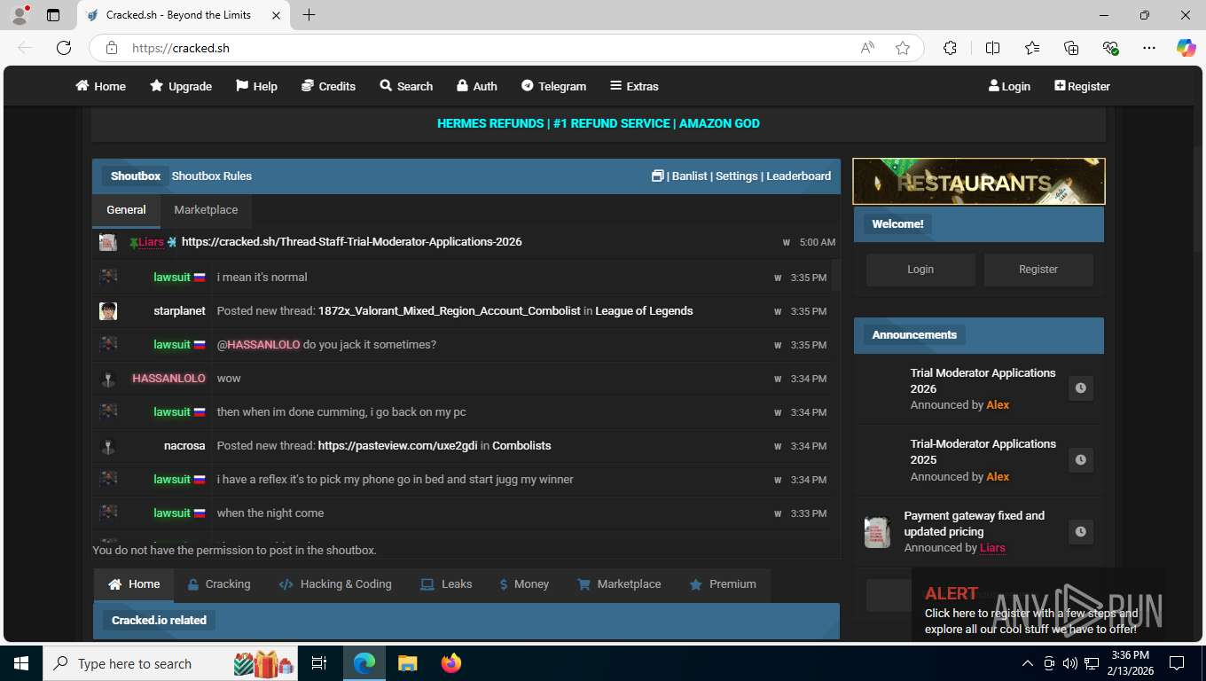The height and width of the screenshot is (681, 1206).
Task: Switch to the Marketplace shoutbox tab
Action: point(206,210)
